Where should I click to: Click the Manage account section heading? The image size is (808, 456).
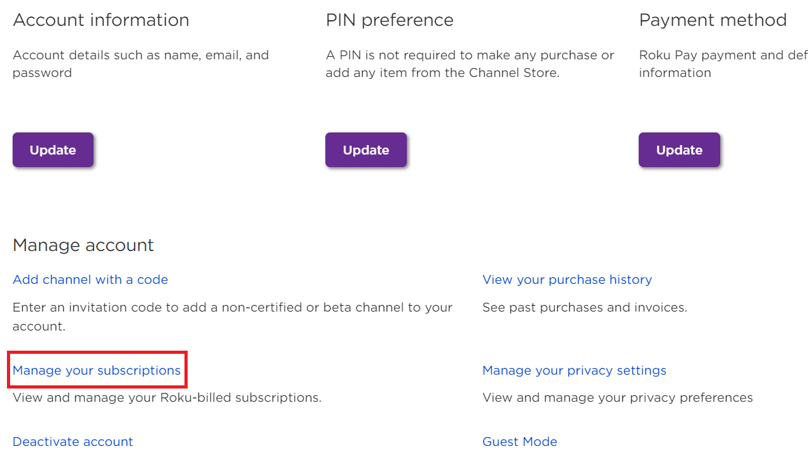(83, 245)
